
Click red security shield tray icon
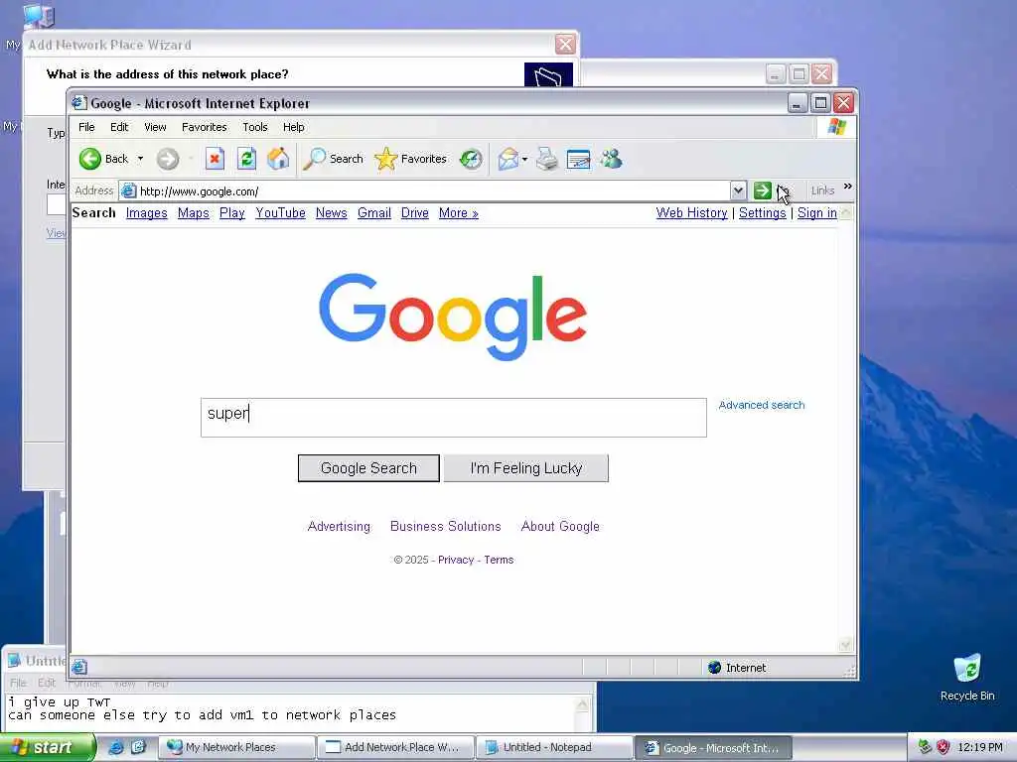(x=944, y=747)
